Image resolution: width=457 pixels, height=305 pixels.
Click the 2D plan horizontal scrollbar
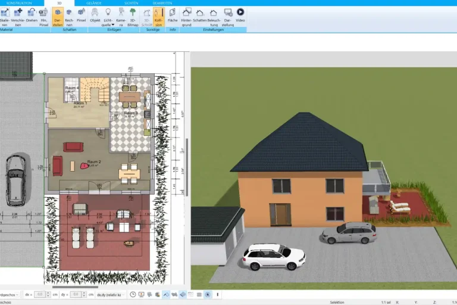point(75,287)
